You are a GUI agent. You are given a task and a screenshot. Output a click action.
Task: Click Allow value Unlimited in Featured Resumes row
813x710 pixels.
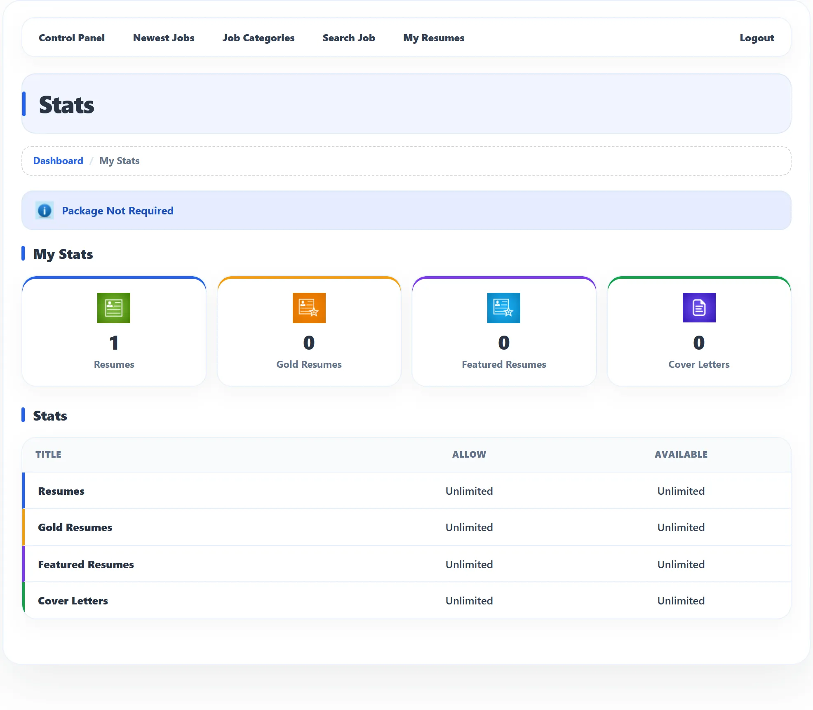pyautogui.click(x=469, y=564)
